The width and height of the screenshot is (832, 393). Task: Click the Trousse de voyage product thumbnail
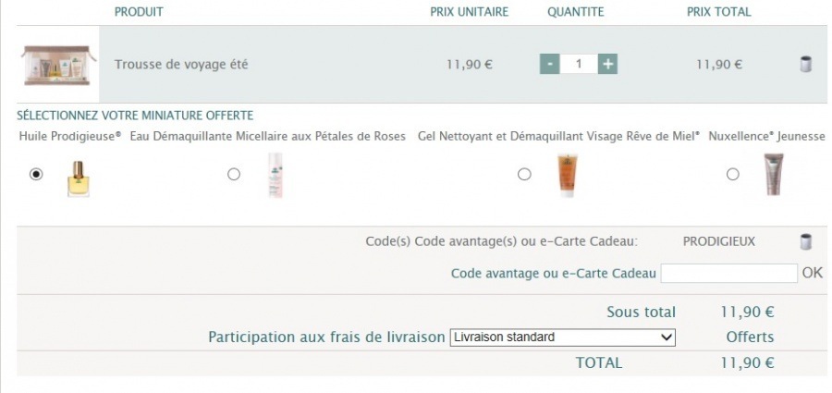point(59,65)
